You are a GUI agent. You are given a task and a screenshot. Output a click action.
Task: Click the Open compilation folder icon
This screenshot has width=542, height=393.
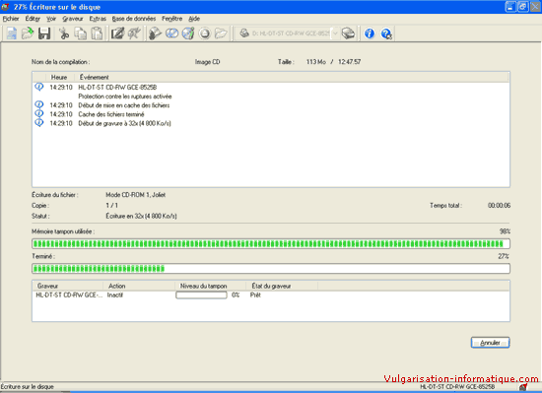[28, 33]
